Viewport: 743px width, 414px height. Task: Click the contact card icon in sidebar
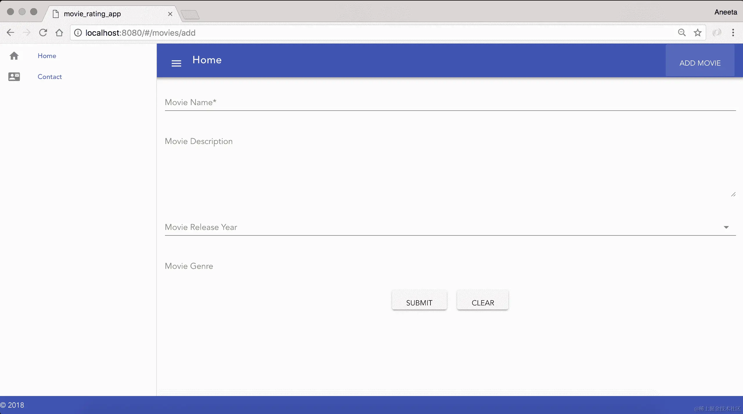14,77
